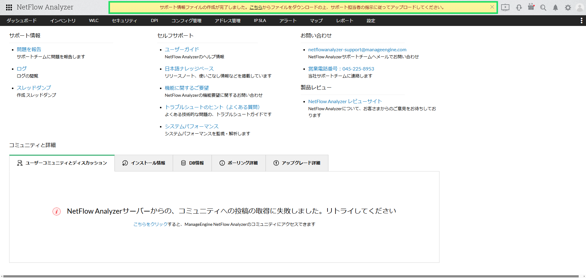
Task: Click the presentation screen play icon
Action: tap(505, 8)
